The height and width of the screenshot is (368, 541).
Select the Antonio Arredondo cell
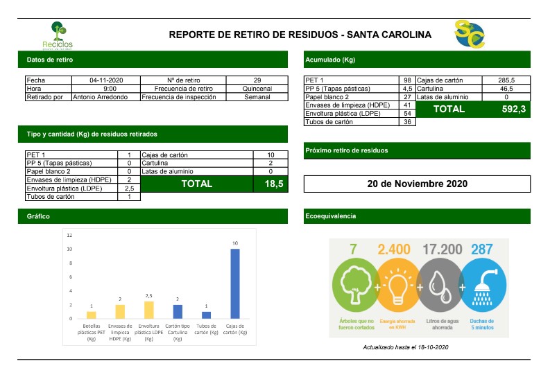[x=106, y=97]
